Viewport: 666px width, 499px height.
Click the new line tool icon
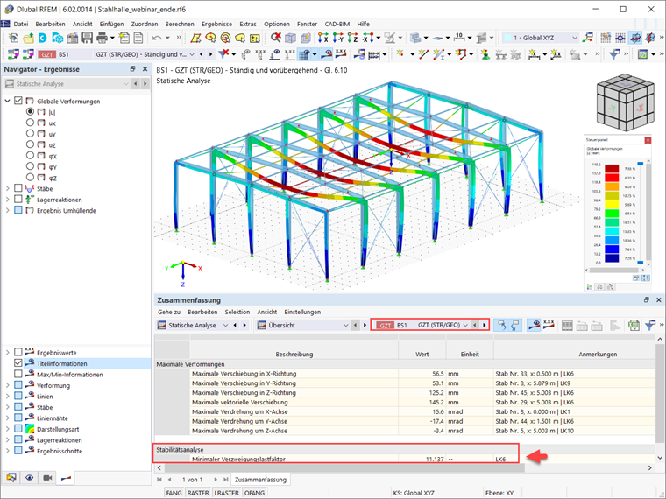click(x=423, y=54)
